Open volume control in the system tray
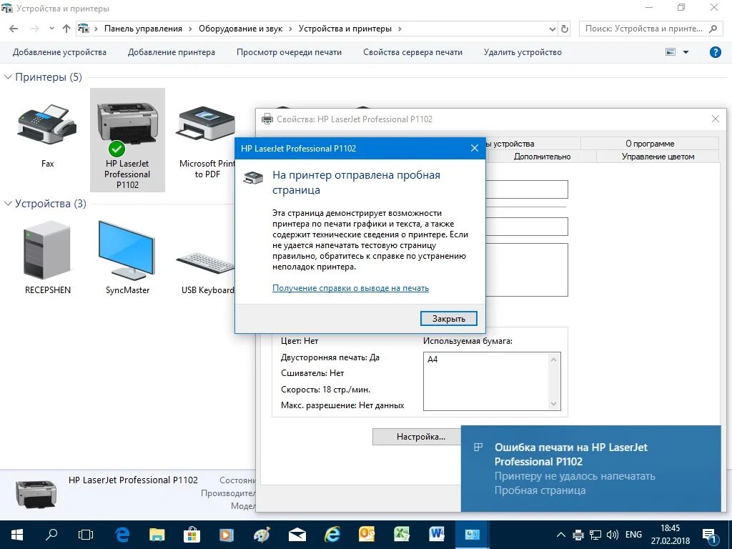732x549 pixels. point(613,535)
